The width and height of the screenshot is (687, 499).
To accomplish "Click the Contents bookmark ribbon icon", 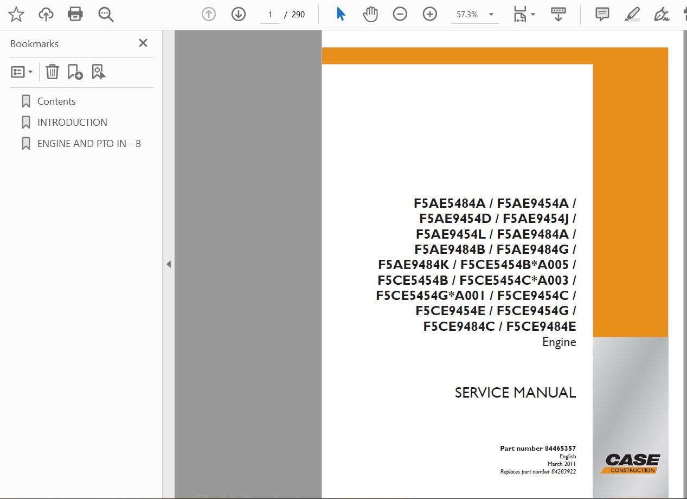I will (25, 101).
